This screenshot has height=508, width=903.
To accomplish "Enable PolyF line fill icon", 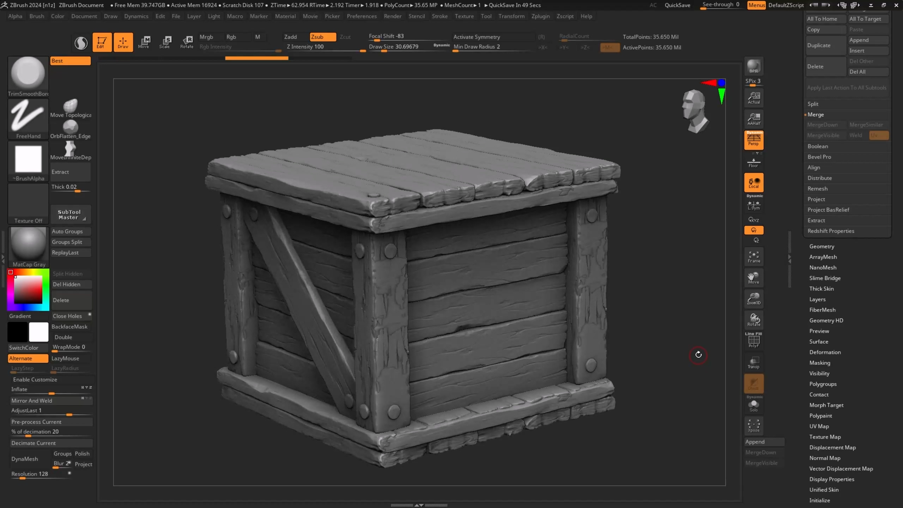I will (753, 341).
